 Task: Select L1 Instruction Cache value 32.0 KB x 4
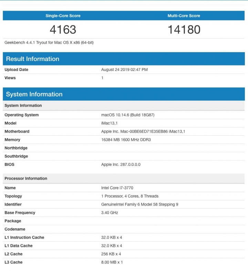coord(112,237)
